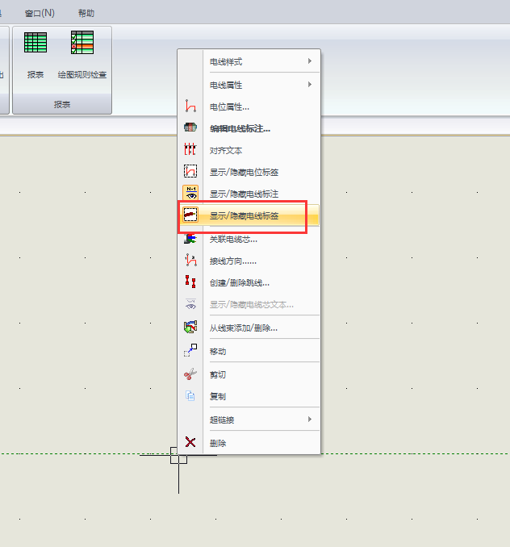Viewport: 510px width, 547px height.
Task: Click the wire junction on the canvas
Action: (178, 456)
